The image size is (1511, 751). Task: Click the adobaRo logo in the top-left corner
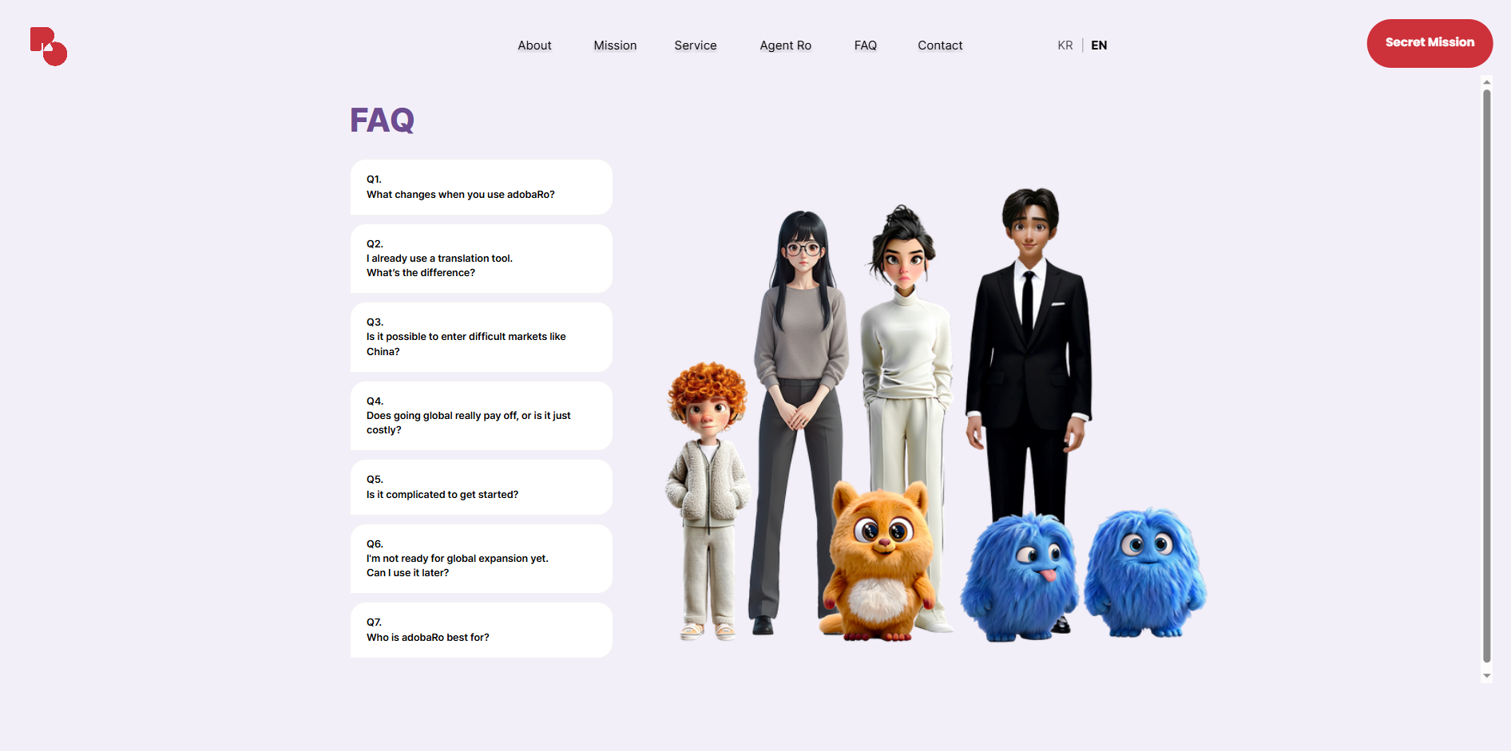(48, 45)
